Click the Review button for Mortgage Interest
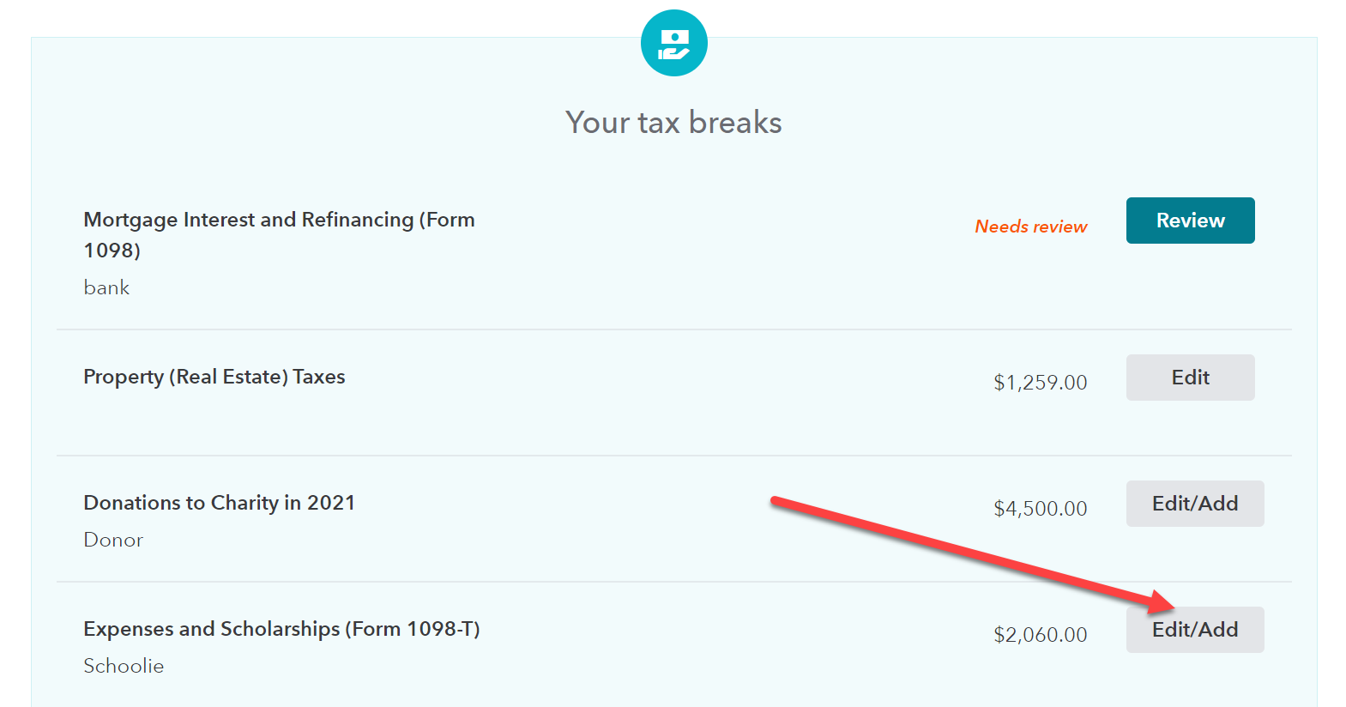This screenshot has width=1346, height=707. coord(1190,221)
